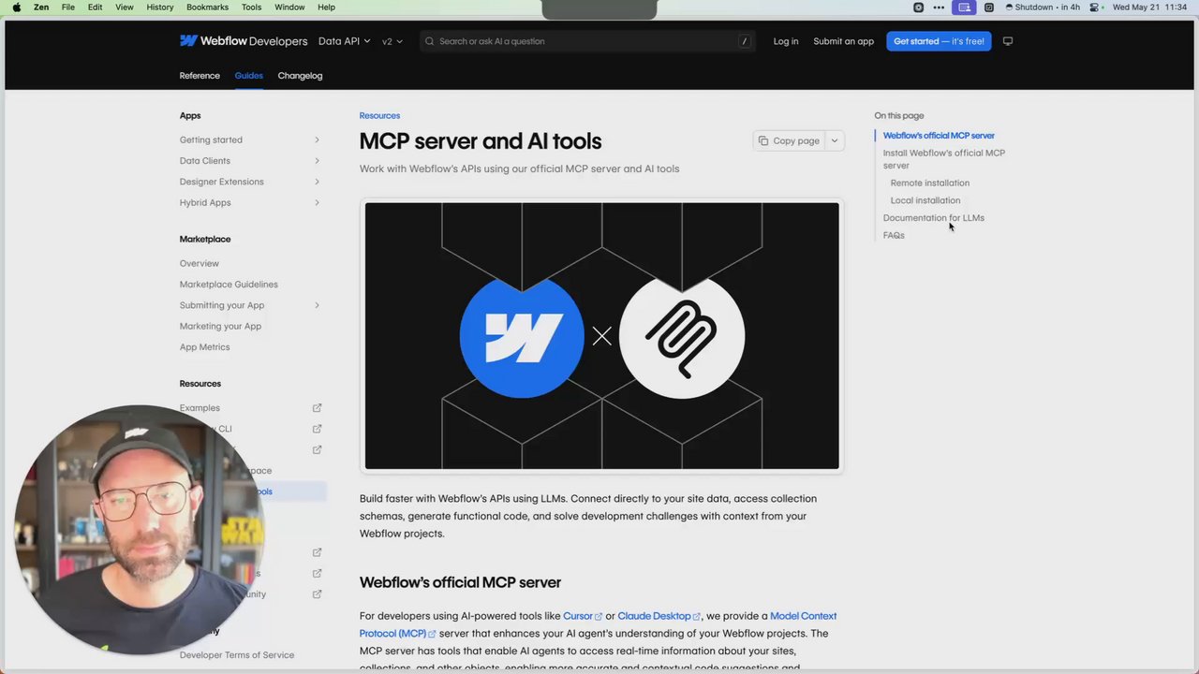Open Examples in the Resources sidebar
Viewport: 1199px width, 674px height.
pyautogui.click(x=200, y=408)
